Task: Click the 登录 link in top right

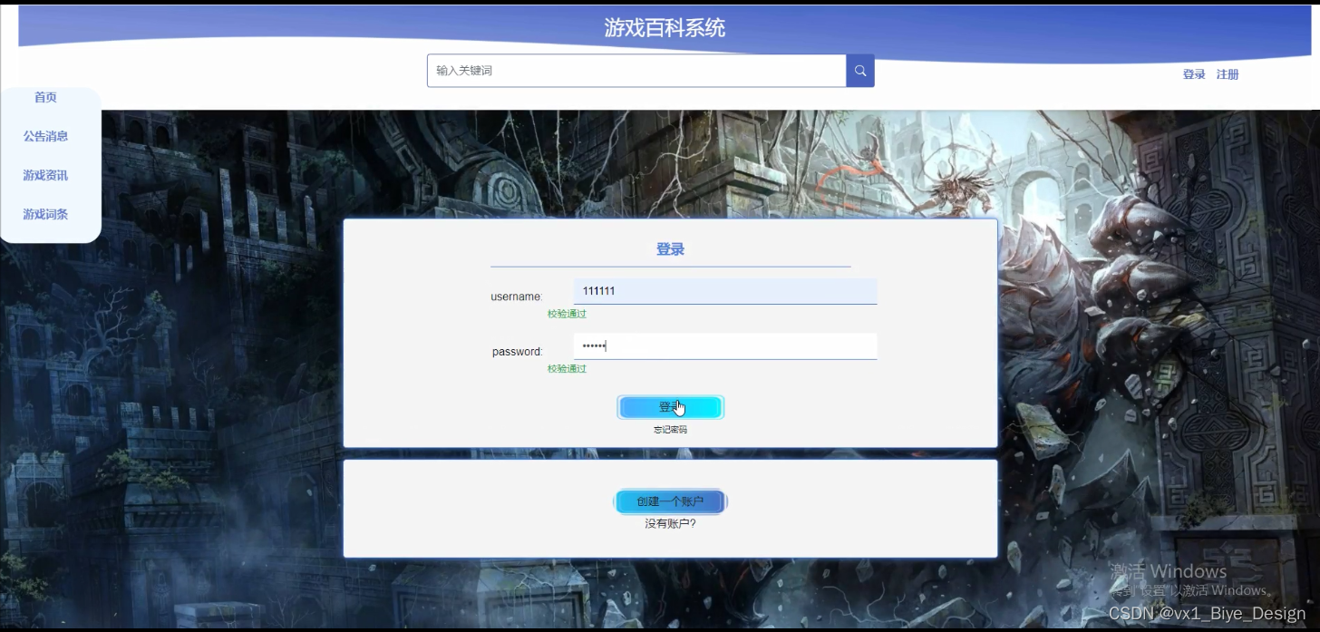Action: [1194, 74]
